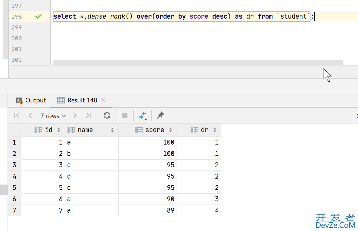Open compare results arrows dropdown
The height and width of the screenshot is (231, 358).
[143, 116]
